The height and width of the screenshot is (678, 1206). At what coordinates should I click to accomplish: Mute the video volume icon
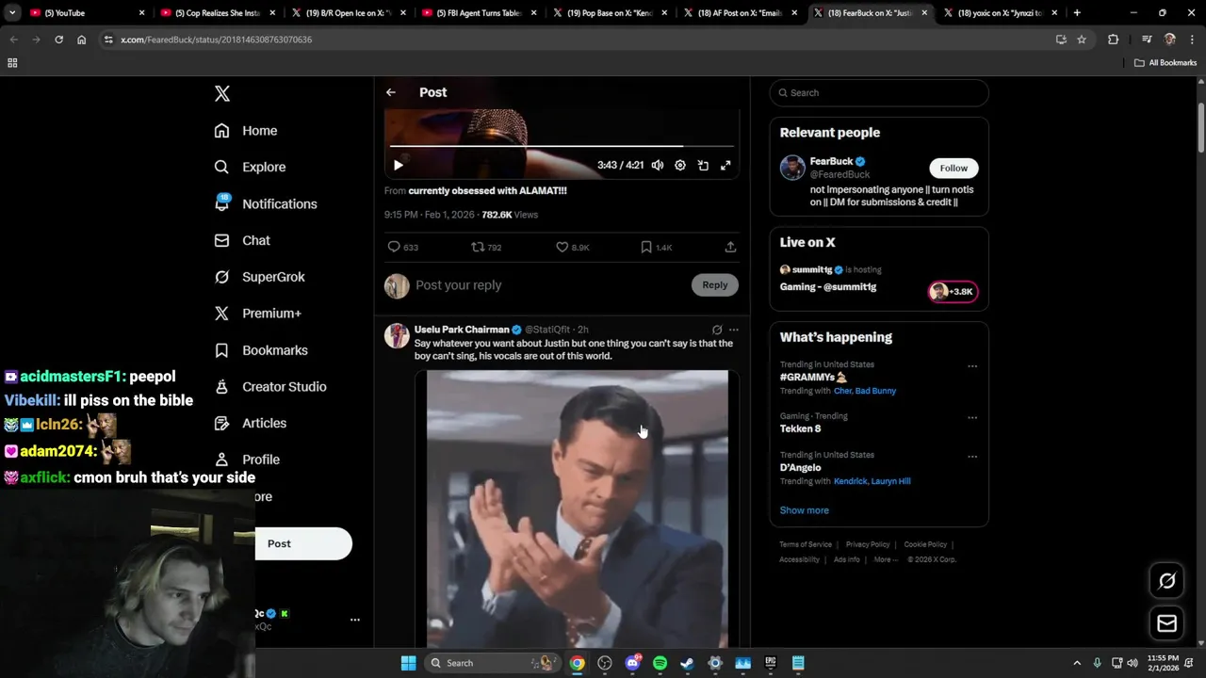(658, 165)
